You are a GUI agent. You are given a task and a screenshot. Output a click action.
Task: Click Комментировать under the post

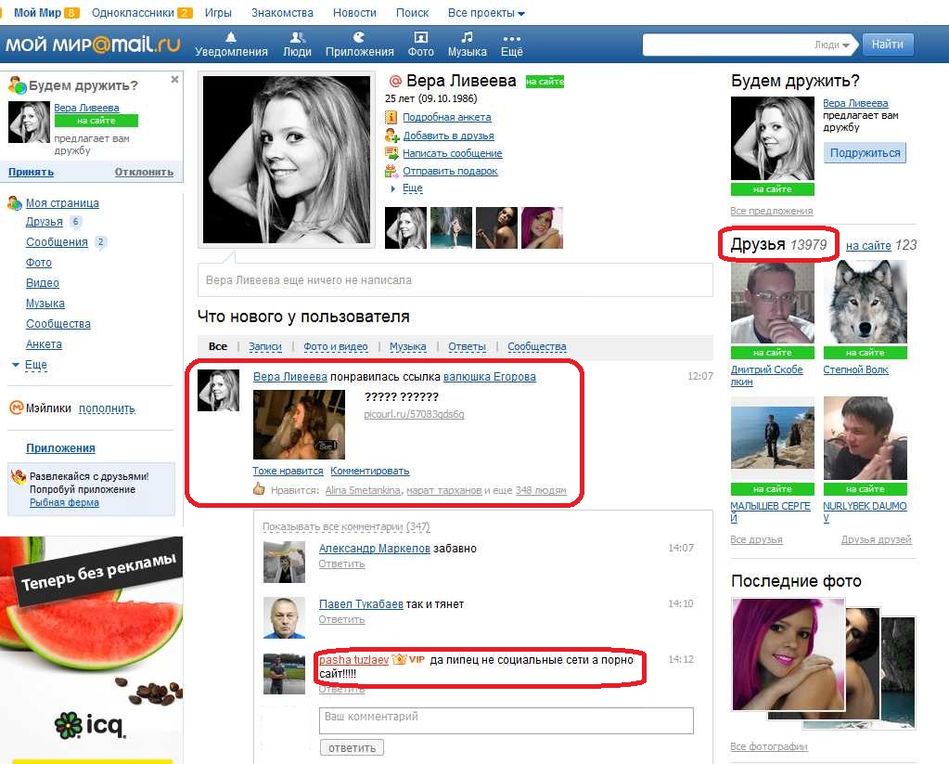click(370, 471)
